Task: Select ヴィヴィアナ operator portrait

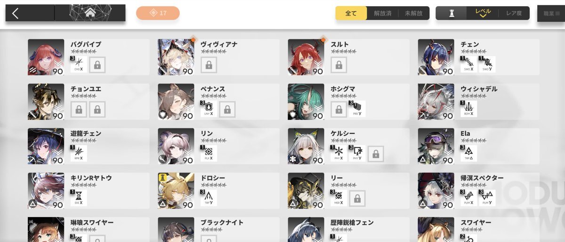Action: [176, 57]
